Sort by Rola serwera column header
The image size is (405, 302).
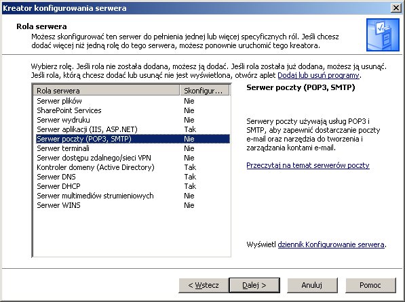tap(107, 91)
